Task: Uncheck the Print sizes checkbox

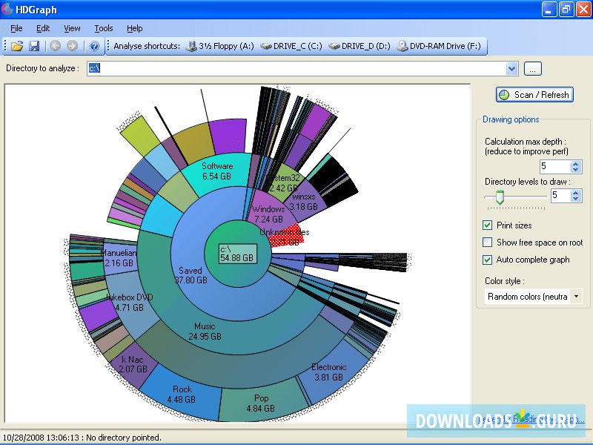Action: [488, 225]
